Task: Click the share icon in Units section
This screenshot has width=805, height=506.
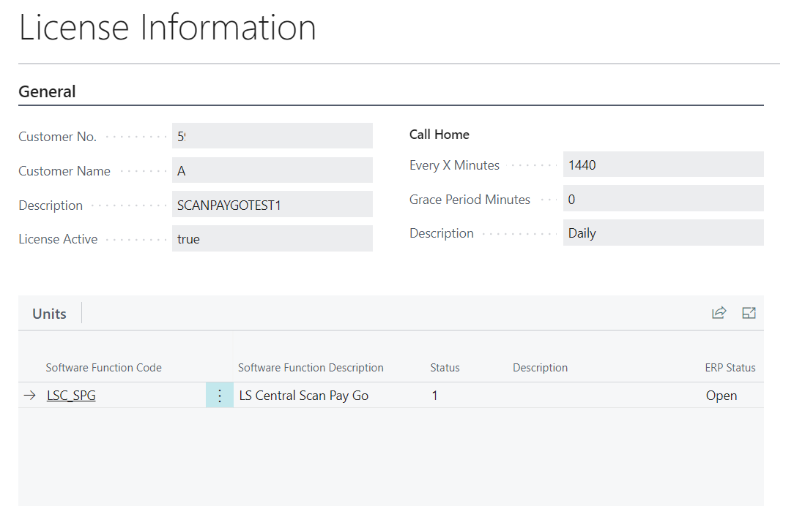Action: [x=719, y=313]
